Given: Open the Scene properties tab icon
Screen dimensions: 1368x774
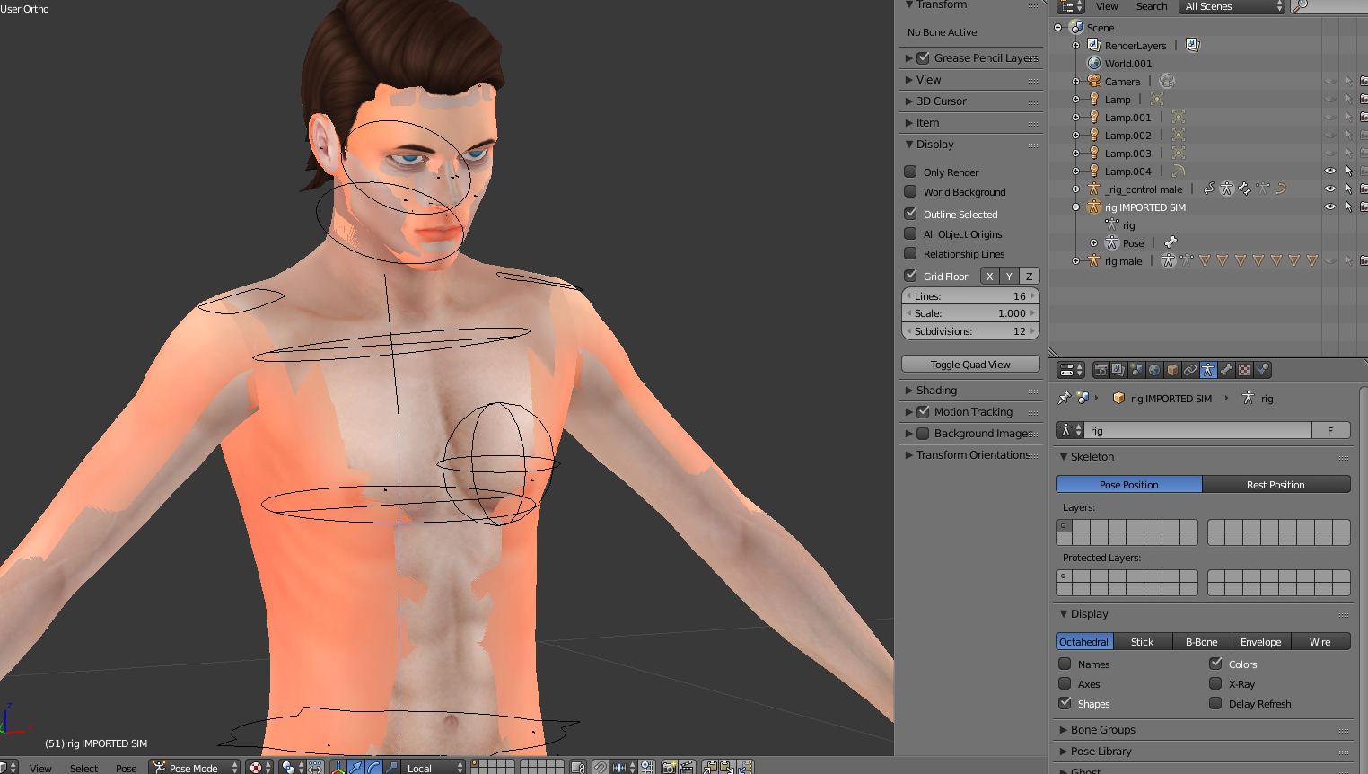Looking at the screenshot, I should pos(1136,370).
